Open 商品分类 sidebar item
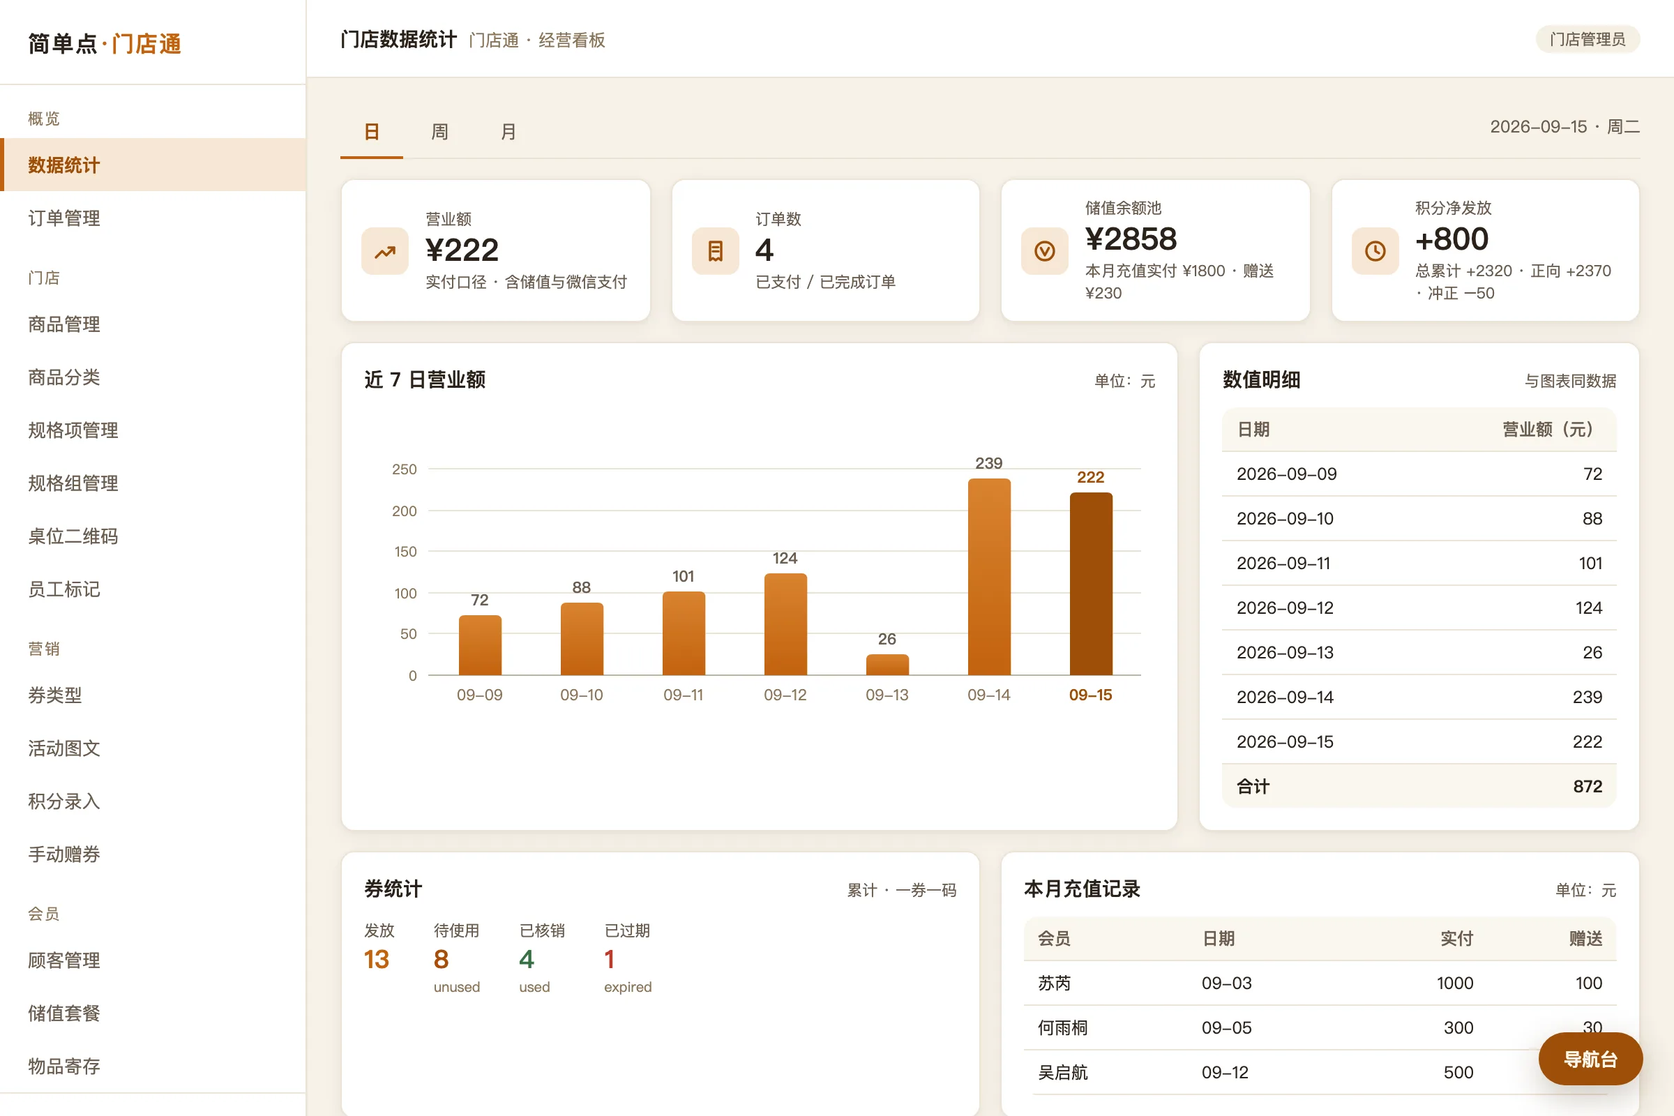 click(x=153, y=377)
